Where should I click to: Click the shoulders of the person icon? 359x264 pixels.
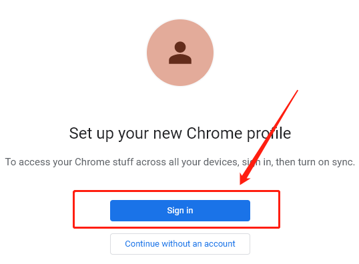point(180,59)
